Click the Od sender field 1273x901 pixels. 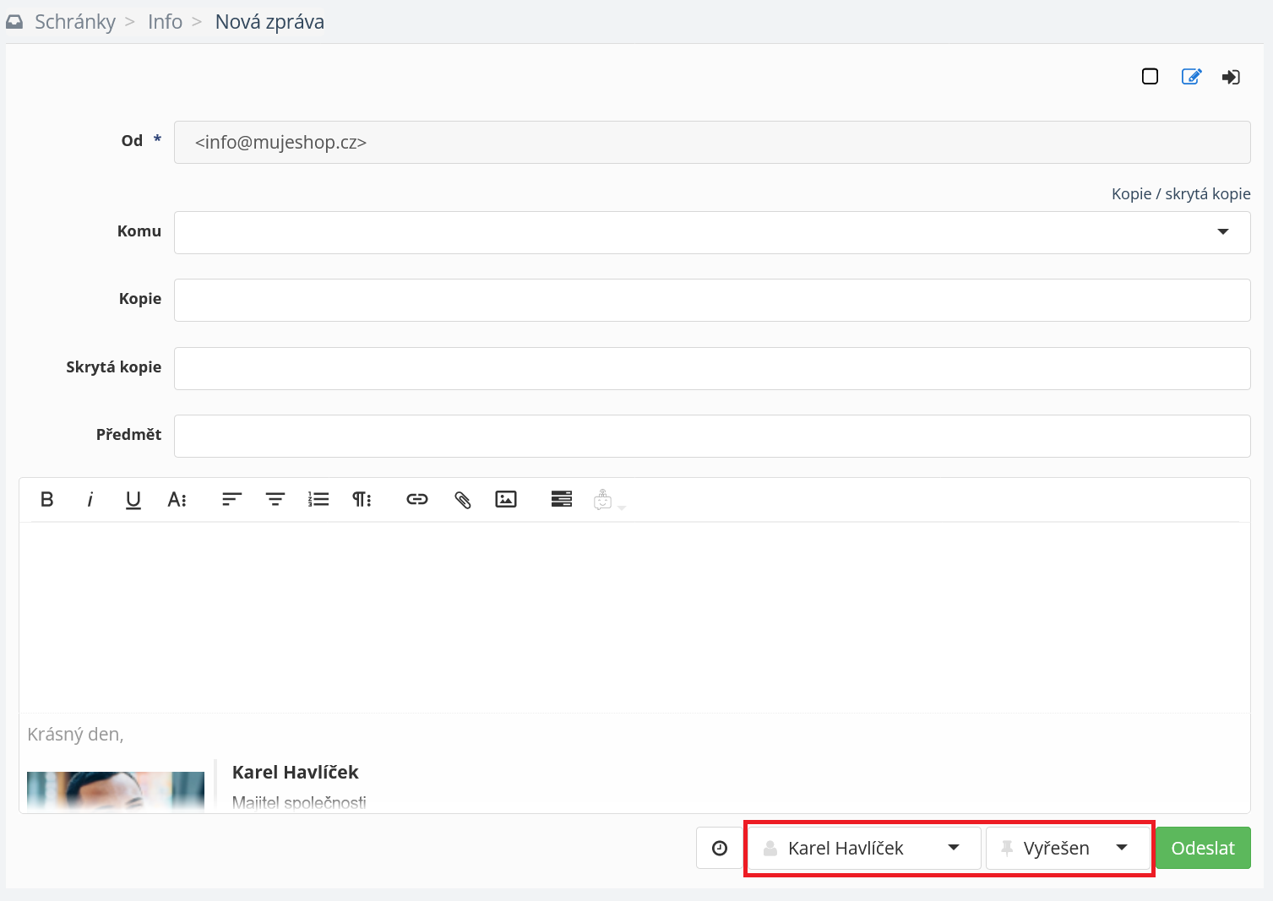712,142
